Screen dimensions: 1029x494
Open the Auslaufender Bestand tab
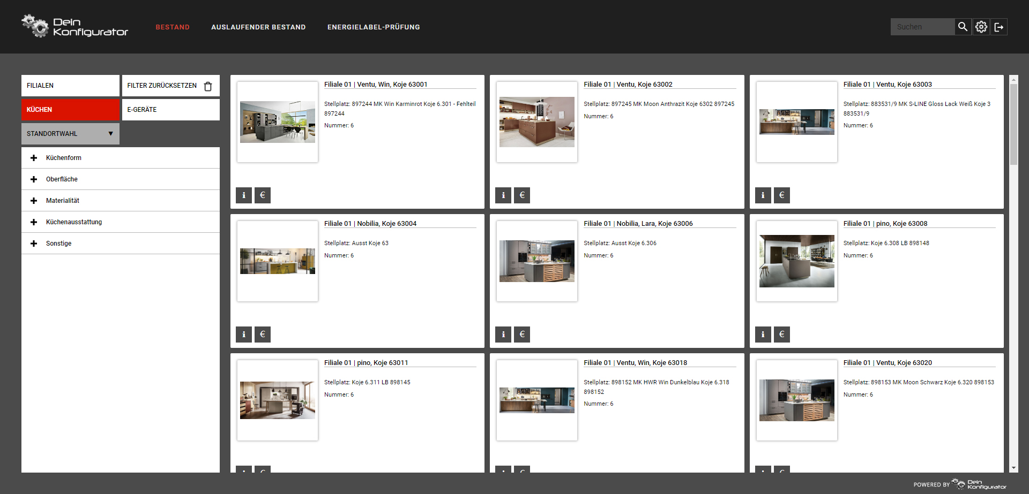tap(258, 27)
